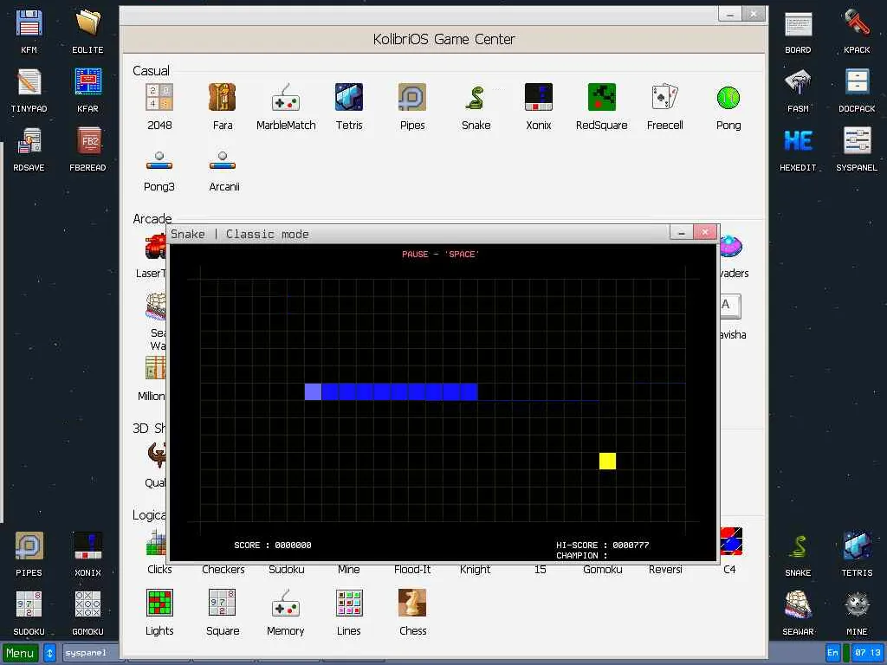Click the Casual section heading
The height and width of the screenshot is (665, 887).
[x=151, y=71]
